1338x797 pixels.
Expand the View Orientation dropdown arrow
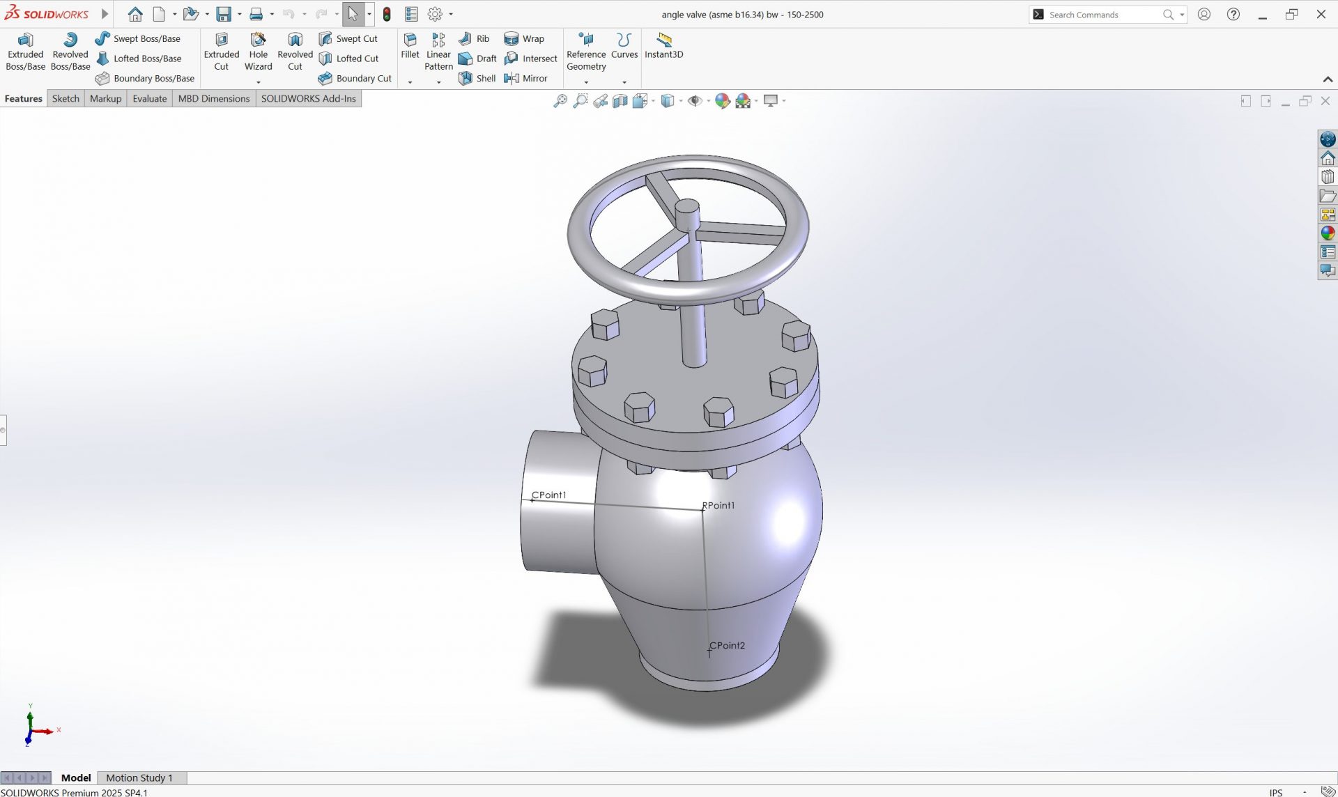click(x=652, y=101)
